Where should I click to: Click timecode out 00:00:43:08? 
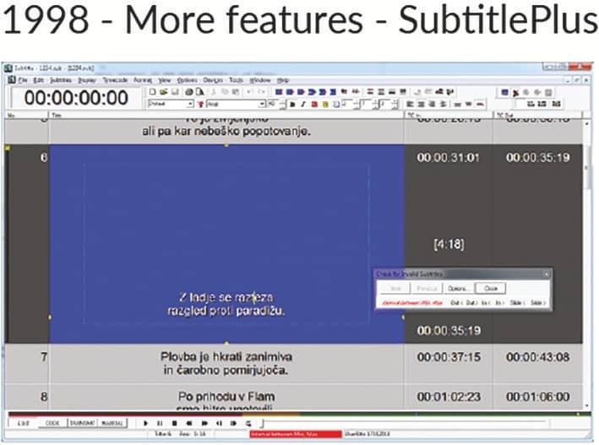pyautogui.click(x=538, y=357)
